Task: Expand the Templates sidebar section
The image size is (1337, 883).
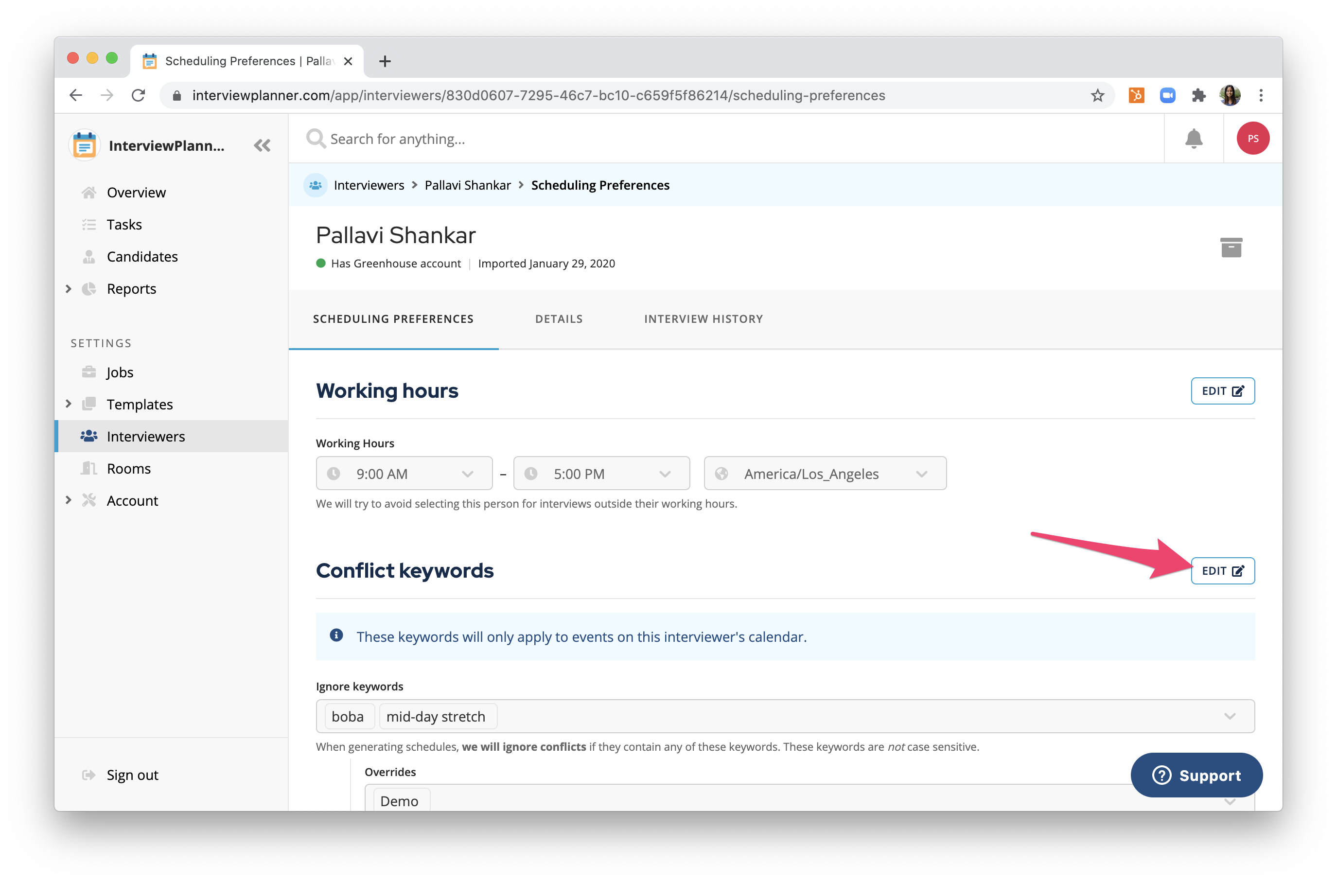Action: (x=68, y=404)
